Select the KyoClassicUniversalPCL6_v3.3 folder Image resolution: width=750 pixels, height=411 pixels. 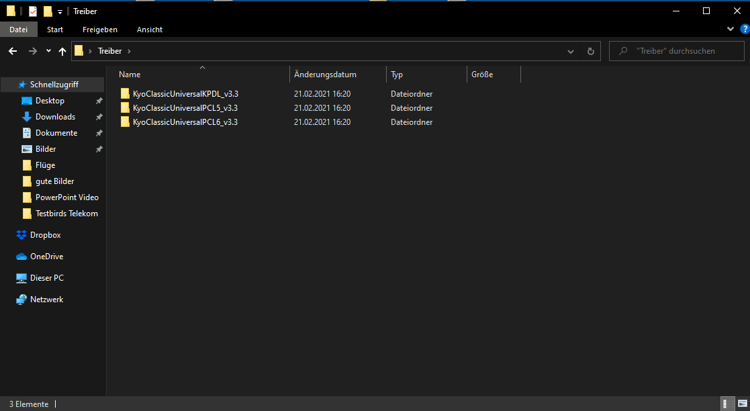(x=185, y=122)
